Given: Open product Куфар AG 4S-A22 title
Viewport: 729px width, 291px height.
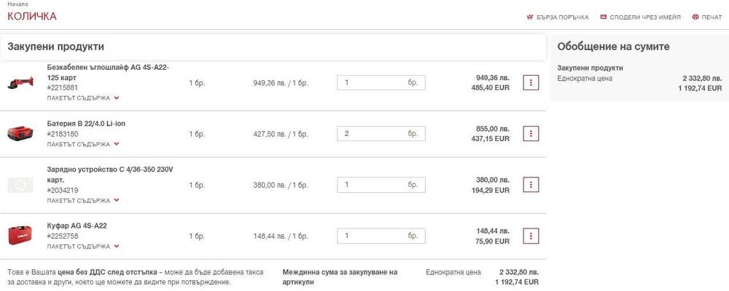Looking at the screenshot, I should pyautogui.click(x=77, y=226).
